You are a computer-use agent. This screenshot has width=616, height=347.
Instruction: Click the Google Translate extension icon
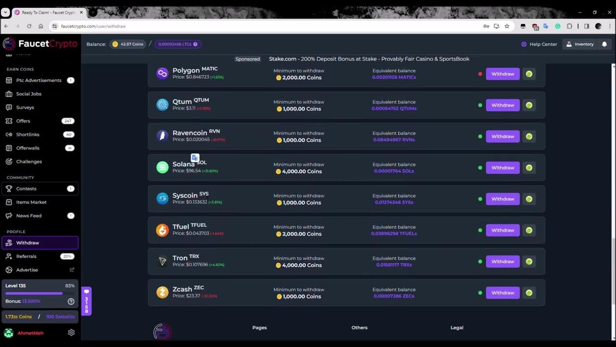point(546,26)
